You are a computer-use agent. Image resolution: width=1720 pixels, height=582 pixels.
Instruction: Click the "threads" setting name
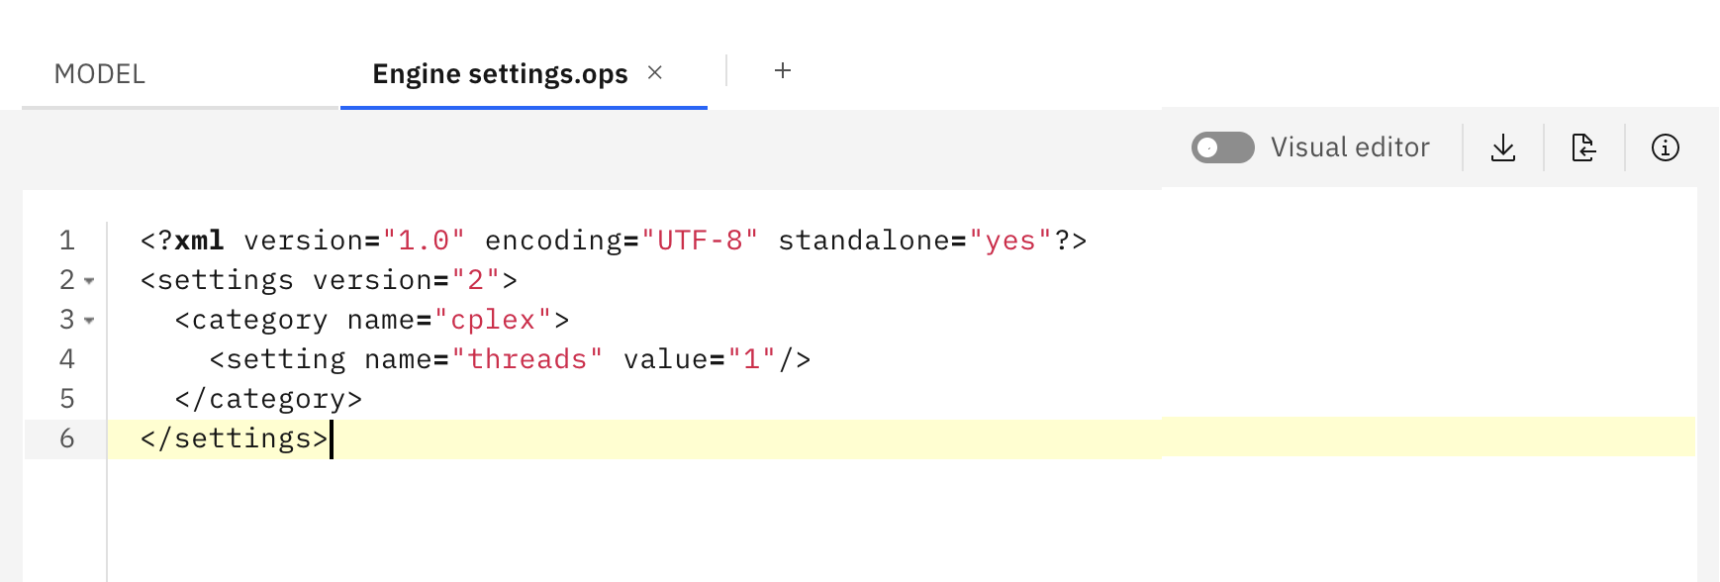point(527,359)
